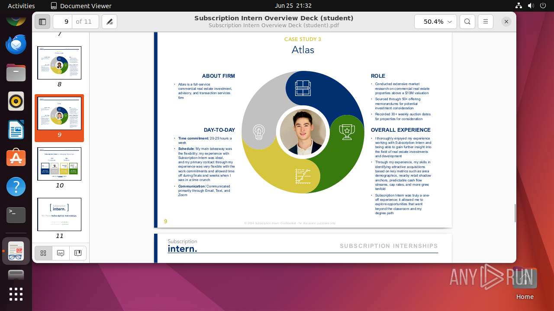Switch to bookmarks sidebar view
554x311 pixels.
[78, 253]
